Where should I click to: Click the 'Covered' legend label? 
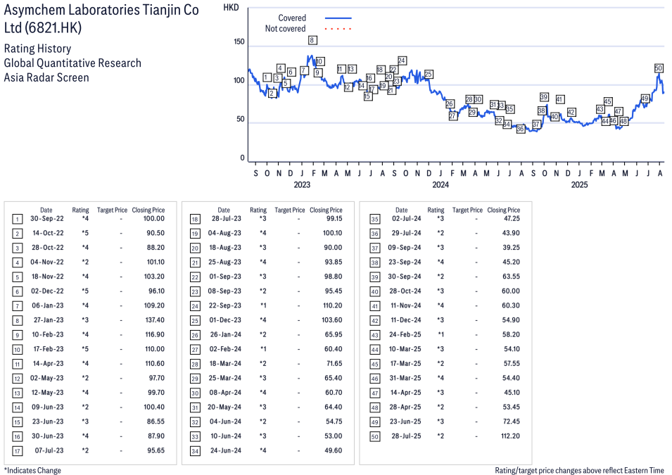(292, 18)
